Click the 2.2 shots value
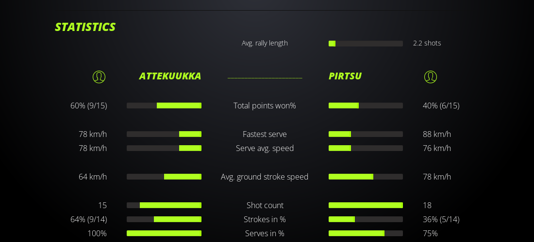 click(x=427, y=43)
